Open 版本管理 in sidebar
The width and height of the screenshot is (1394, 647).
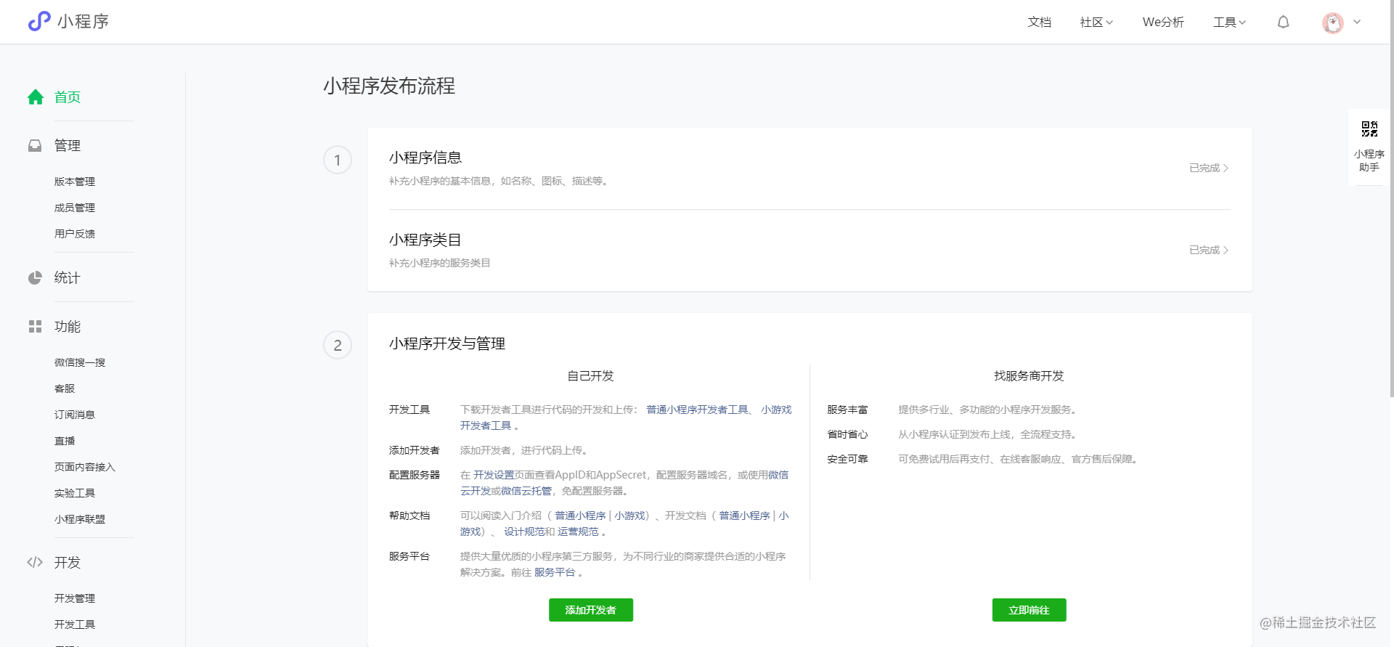75,182
